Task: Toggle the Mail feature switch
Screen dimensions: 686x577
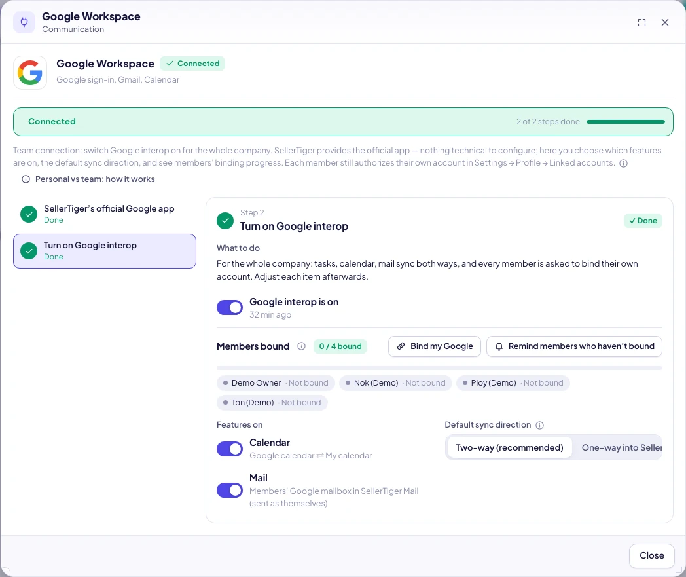Action: pyautogui.click(x=230, y=491)
